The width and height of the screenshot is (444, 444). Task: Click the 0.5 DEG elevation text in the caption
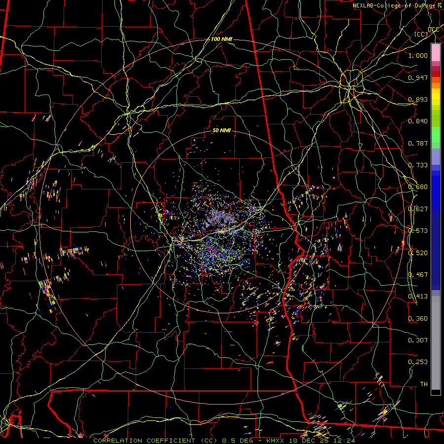[238, 441]
